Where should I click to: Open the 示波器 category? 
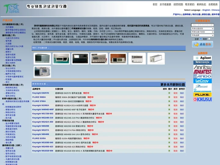tap(9, 44)
